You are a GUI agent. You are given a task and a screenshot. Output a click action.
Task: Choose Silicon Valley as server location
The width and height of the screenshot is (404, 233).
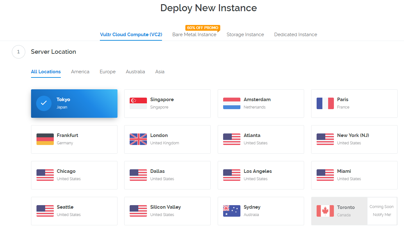(167, 211)
